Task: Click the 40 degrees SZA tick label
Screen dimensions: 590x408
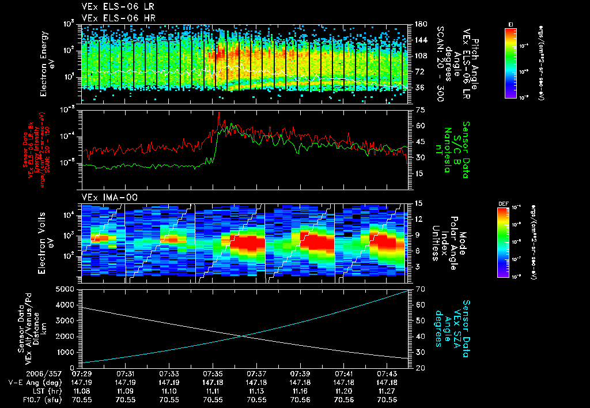Action: [419, 337]
